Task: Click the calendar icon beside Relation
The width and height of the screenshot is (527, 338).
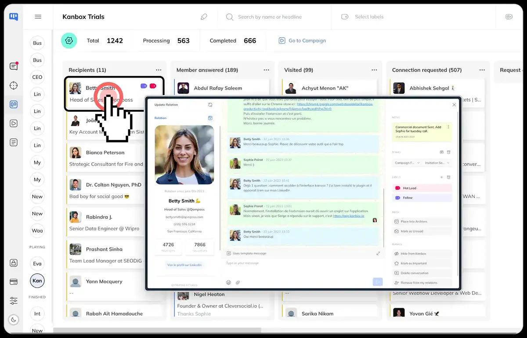Action: pyautogui.click(x=210, y=118)
